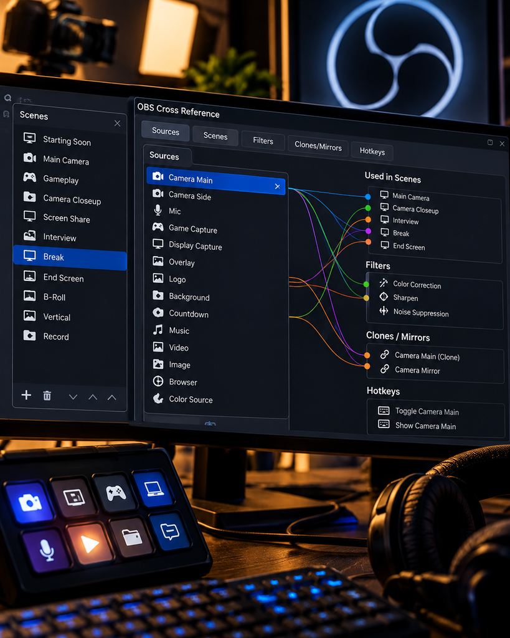Click the Display Capture monitor icon
This screenshot has width=510, height=638.
158,244
